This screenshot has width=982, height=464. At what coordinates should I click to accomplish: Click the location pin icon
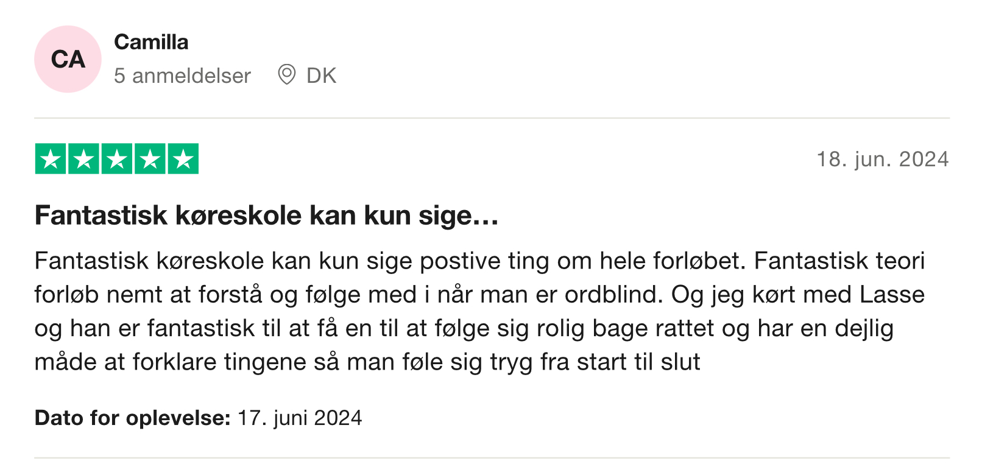coord(286,75)
